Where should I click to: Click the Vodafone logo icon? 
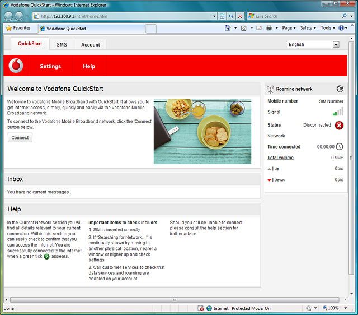16,66
